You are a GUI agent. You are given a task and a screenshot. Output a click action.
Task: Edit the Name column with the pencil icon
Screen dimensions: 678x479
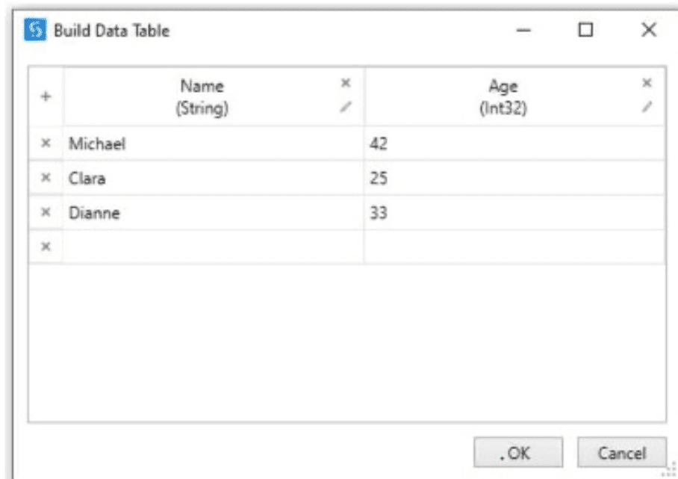346,106
